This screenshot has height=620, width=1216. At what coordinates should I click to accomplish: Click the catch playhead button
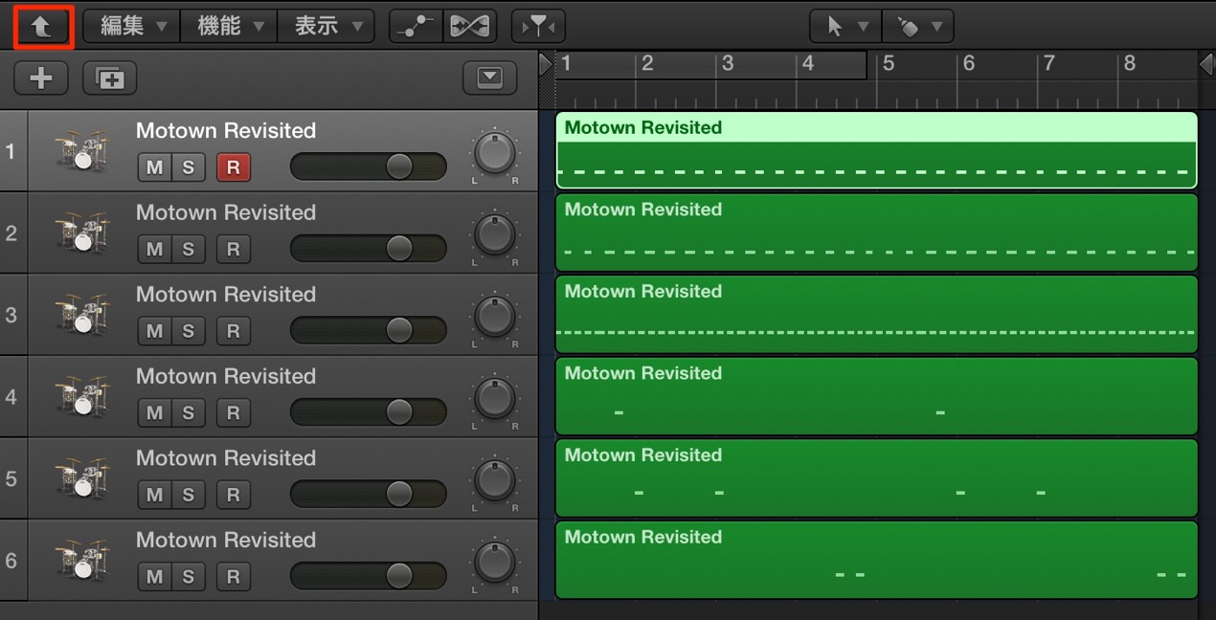pyautogui.click(x=538, y=27)
